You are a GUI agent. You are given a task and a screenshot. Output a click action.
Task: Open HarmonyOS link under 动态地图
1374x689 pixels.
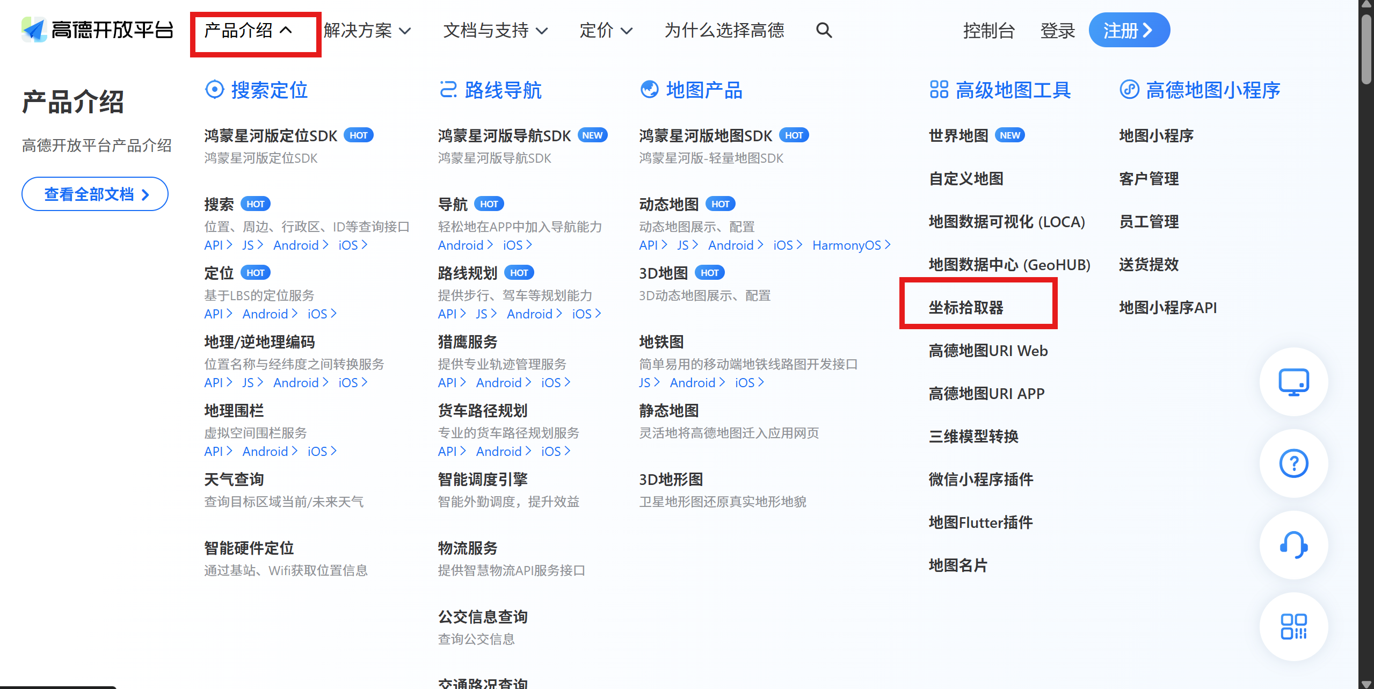851,245
